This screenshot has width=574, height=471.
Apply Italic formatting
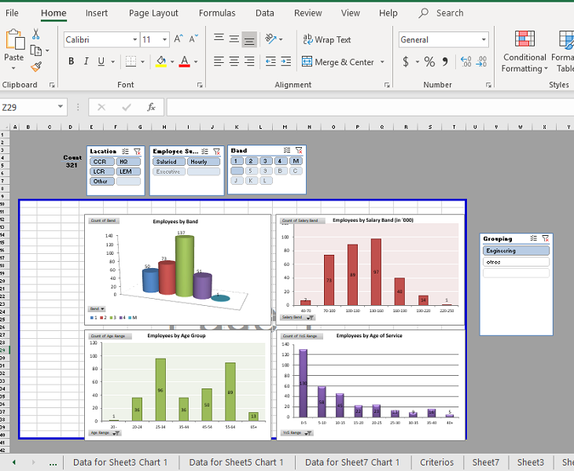point(86,61)
